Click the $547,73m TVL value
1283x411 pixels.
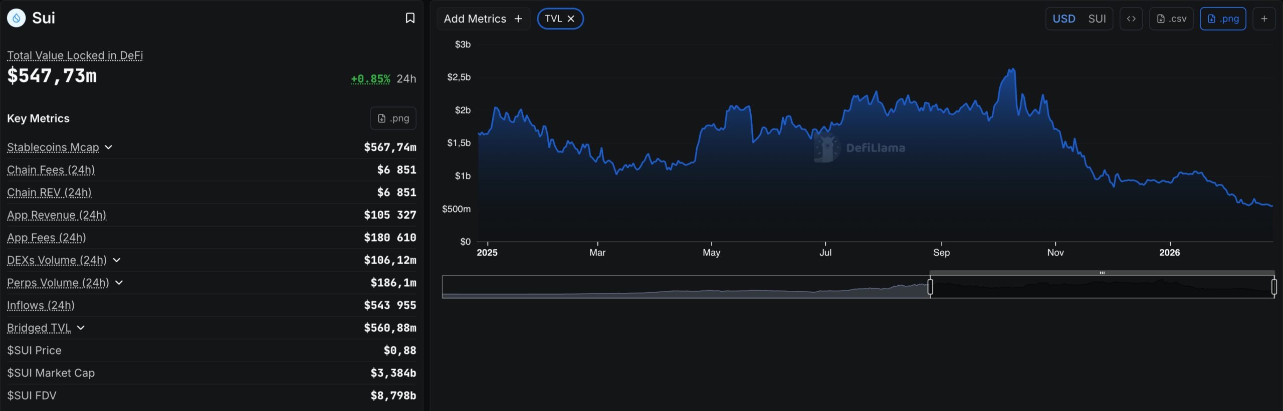tap(52, 76)
